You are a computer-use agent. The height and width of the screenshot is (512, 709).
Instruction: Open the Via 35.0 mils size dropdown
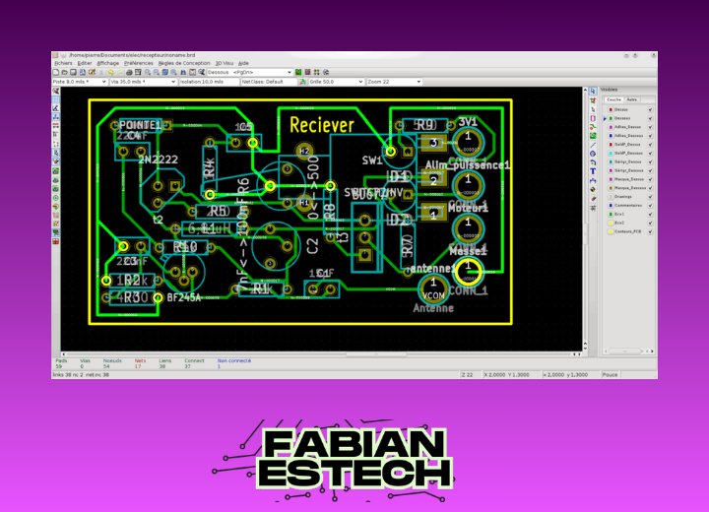pyautogui.click(x=143, y=82)
